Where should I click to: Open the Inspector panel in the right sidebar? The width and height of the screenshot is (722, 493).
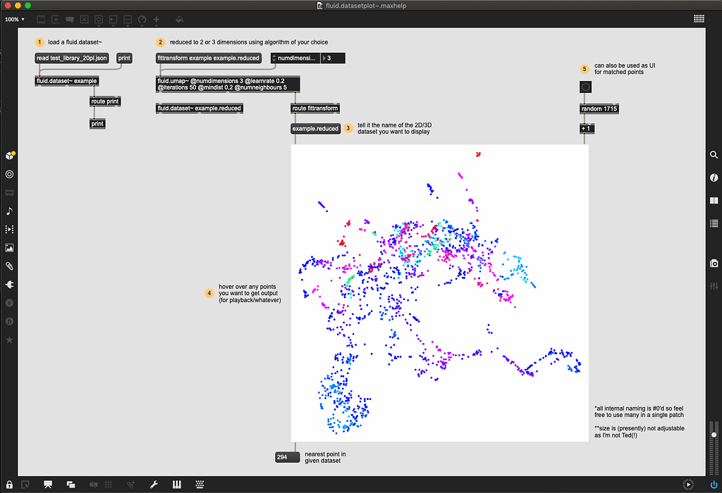click(714, 177)
